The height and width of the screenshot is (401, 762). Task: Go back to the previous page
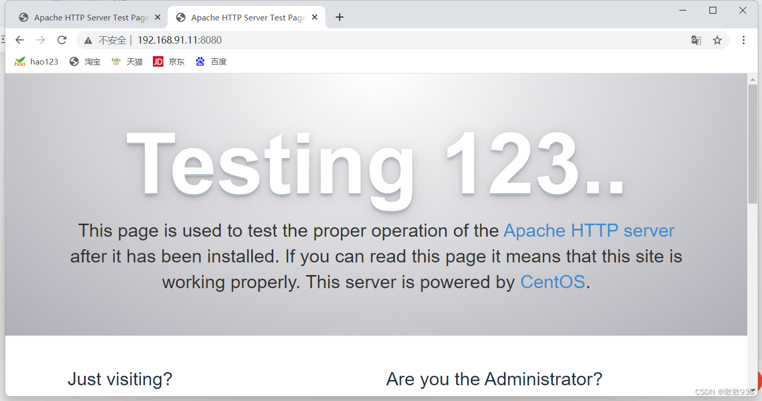[x=20, y=40]
